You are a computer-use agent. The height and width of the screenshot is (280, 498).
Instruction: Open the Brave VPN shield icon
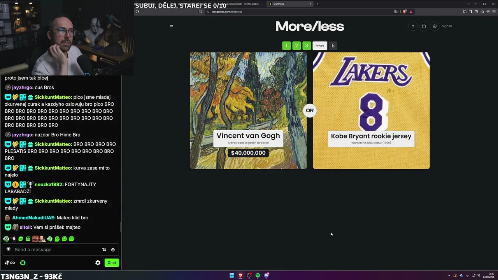pos(488,12)
